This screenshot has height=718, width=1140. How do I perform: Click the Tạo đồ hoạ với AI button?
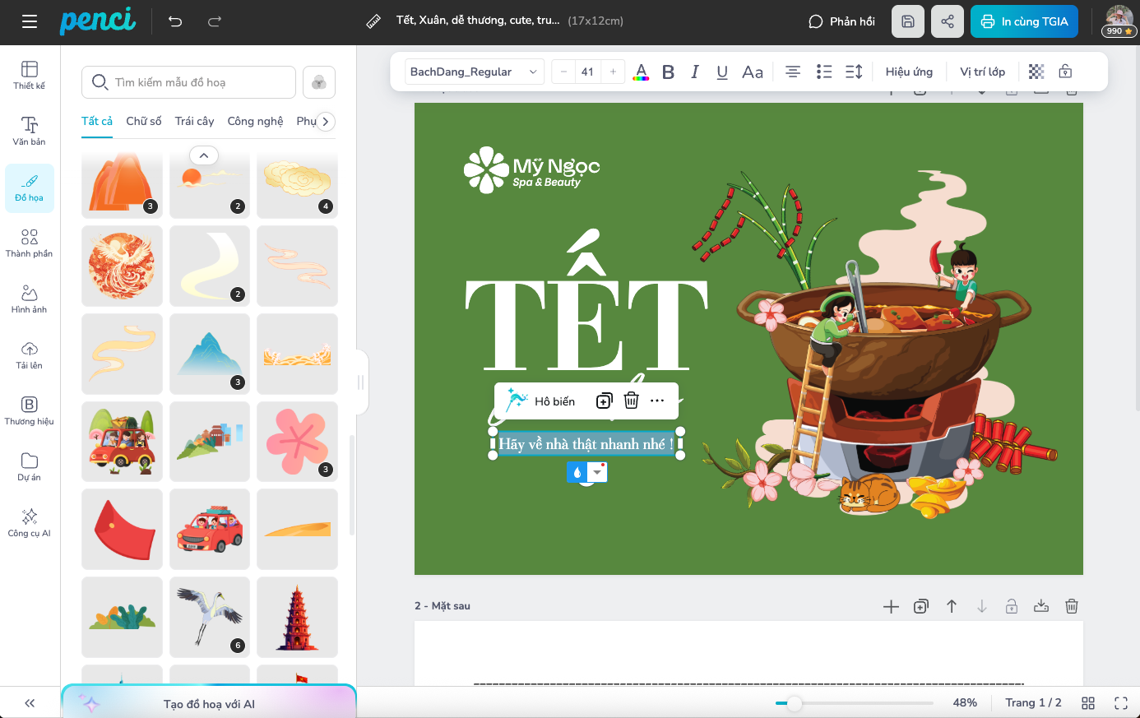(x=209, y=704)
